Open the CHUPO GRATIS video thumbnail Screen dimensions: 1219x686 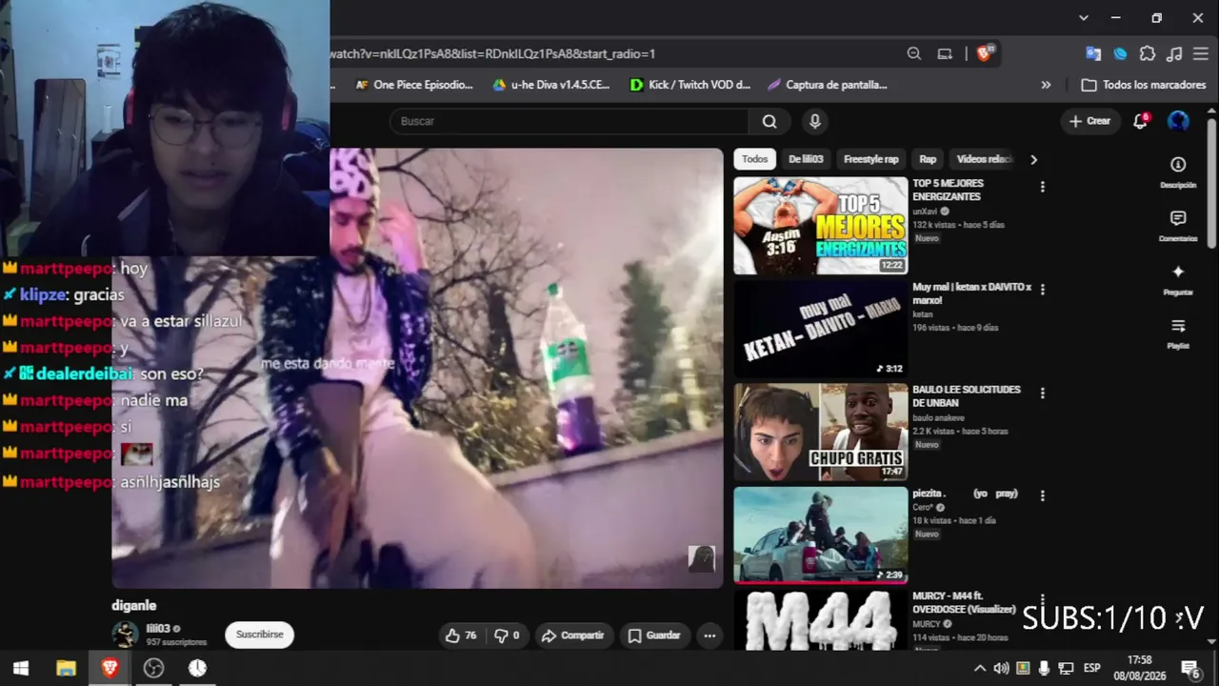point(820,432)
